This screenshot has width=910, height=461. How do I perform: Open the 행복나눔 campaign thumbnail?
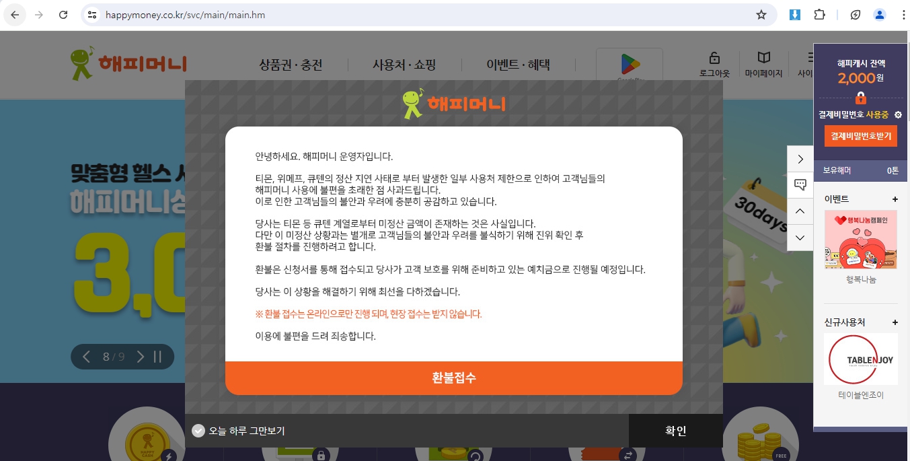pyautogui.click(x=861, y=240)
